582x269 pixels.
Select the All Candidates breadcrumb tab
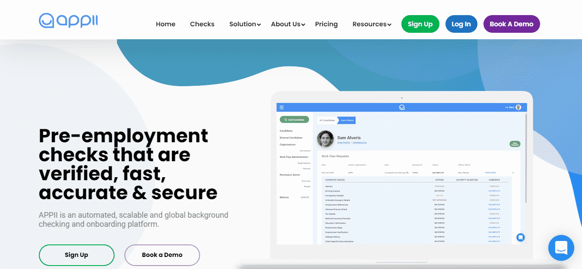327,120
